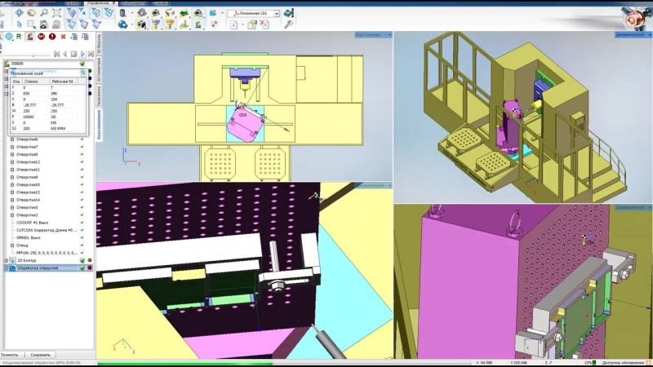653x367 pixels.
Task: Collapse the Отверстие7 tree node
Action: point(12,147)
